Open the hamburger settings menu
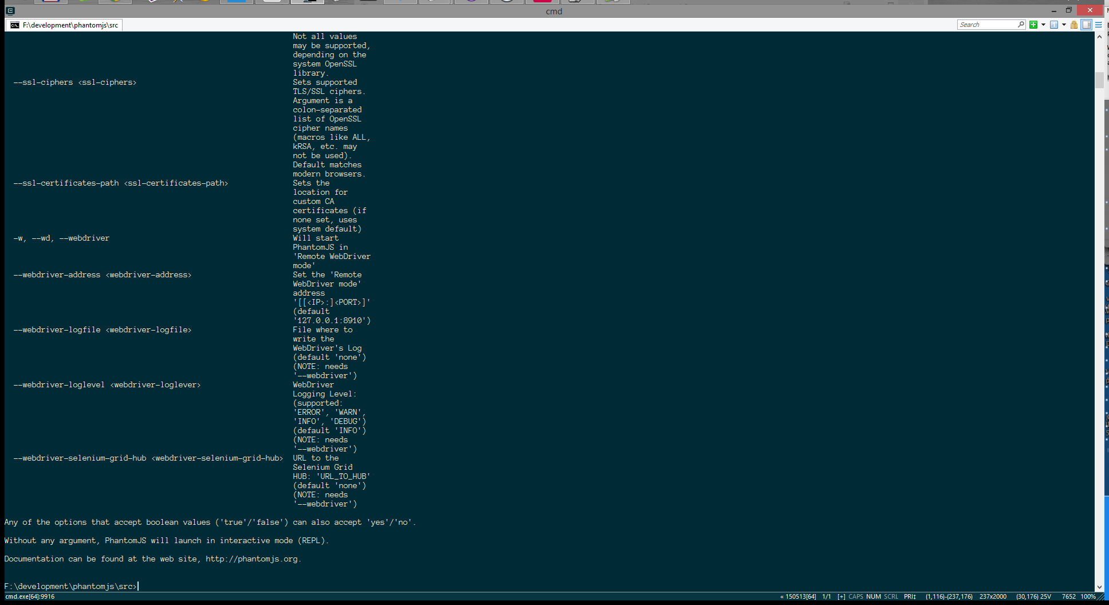The height and width of the screenshot is (605, 1109). tap(1098, 25)
